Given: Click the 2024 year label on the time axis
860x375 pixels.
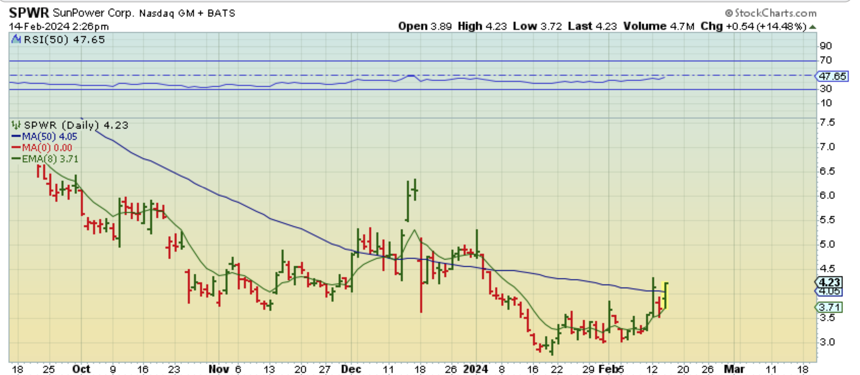Looking at the screenshot, I should tap(476, 369).
